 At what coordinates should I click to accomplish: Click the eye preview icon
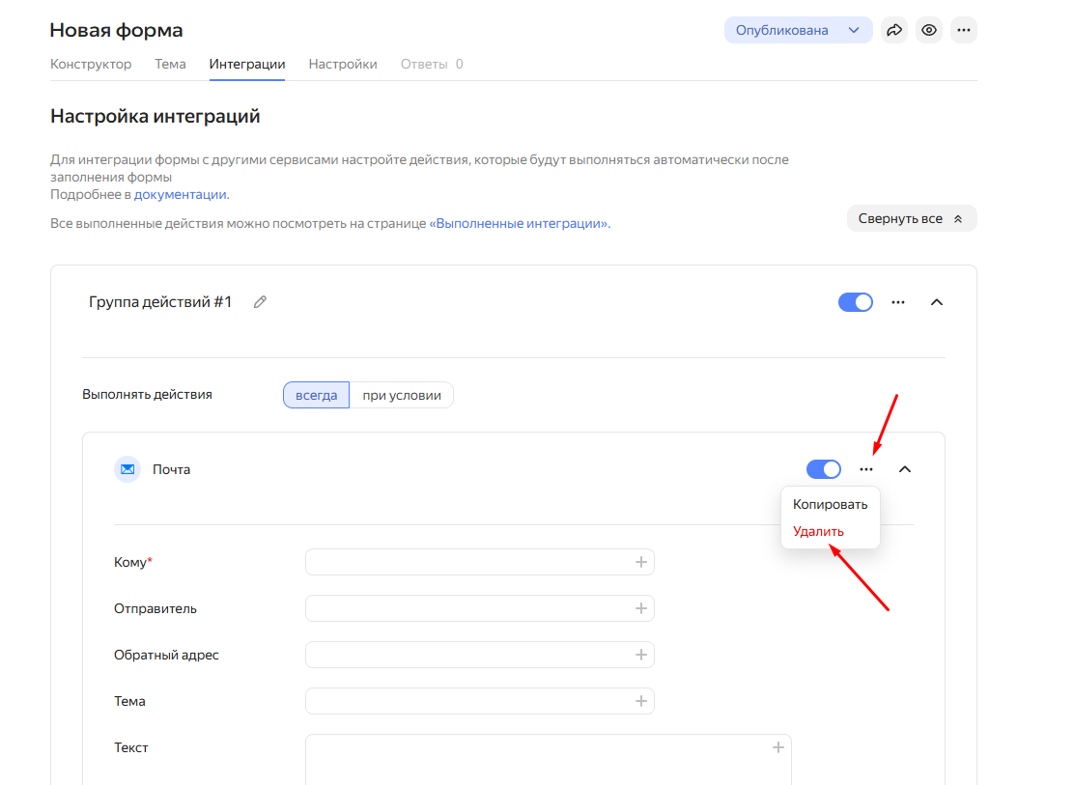point(929,30)
